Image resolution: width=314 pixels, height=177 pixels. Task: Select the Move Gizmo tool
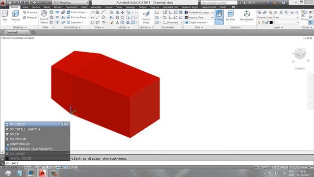coord(246,16)
